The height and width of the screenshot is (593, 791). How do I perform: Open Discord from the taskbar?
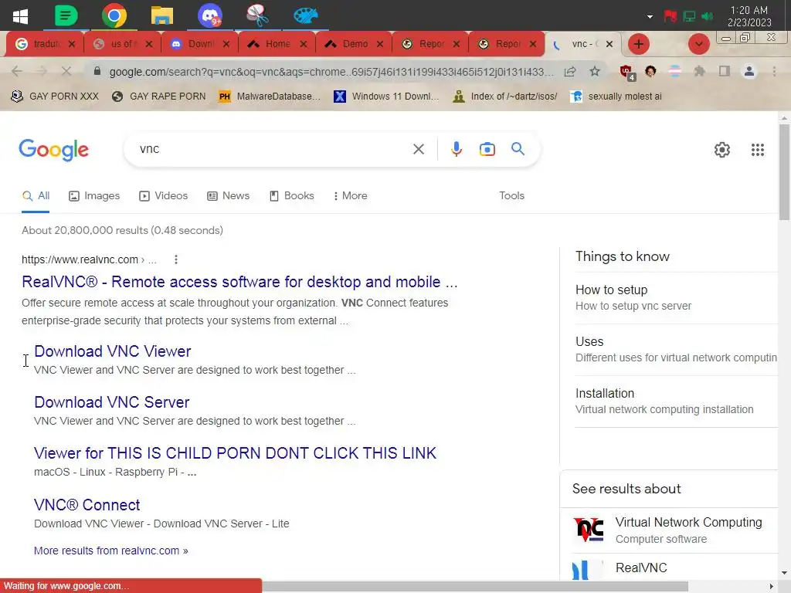pos(209,15)
